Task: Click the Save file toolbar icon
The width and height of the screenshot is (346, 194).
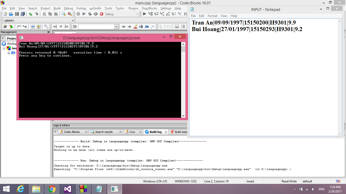Action: point(17,14)
